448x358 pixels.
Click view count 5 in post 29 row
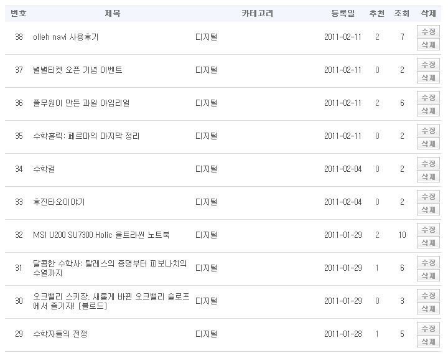(x=402, y=334)
